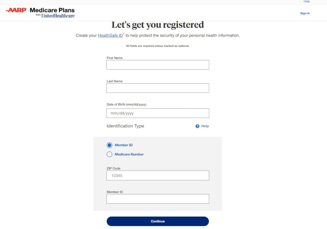Click the Member ID text field

tap(158, 199)
